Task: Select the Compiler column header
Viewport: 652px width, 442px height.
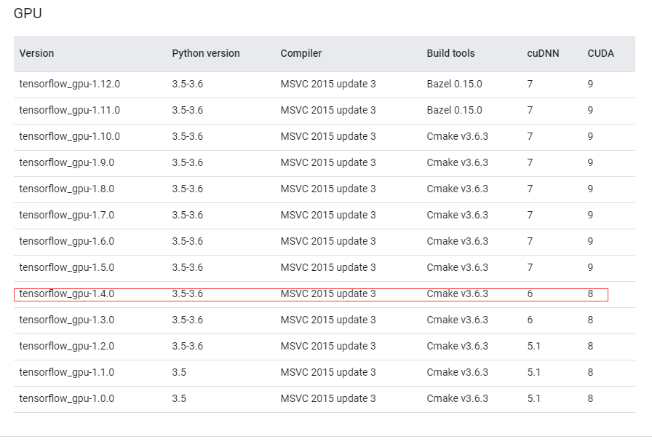Action: click(x=301, y=53)
